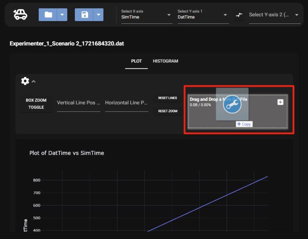The height and width of the screenshot is (239, 308).
Task: Focus the Horizontal Line Pos field
Action: [x=127, y=103]
